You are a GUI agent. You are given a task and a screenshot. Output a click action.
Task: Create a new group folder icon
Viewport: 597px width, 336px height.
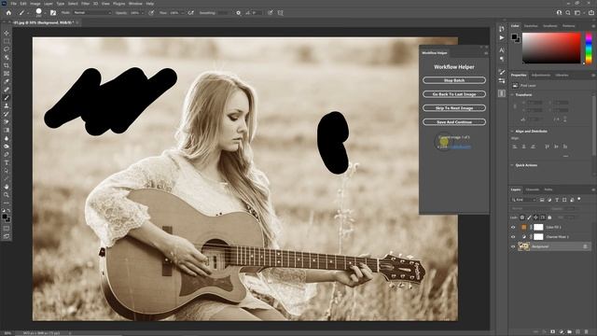(x=569, y=332)
